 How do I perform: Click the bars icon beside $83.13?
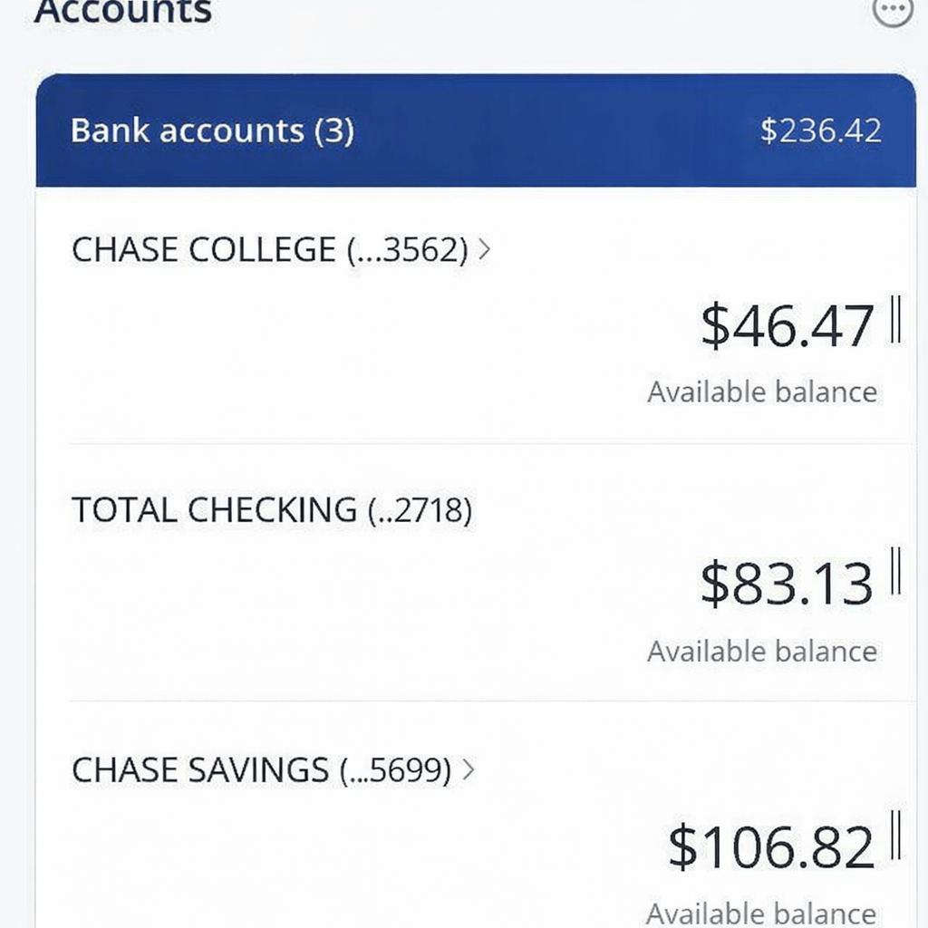[895, 571]
